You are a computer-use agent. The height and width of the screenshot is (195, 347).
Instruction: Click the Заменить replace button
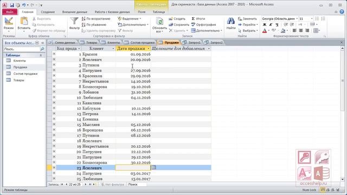click(247, 19)
